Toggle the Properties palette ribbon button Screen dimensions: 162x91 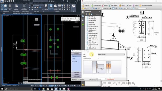coord(51,7)
